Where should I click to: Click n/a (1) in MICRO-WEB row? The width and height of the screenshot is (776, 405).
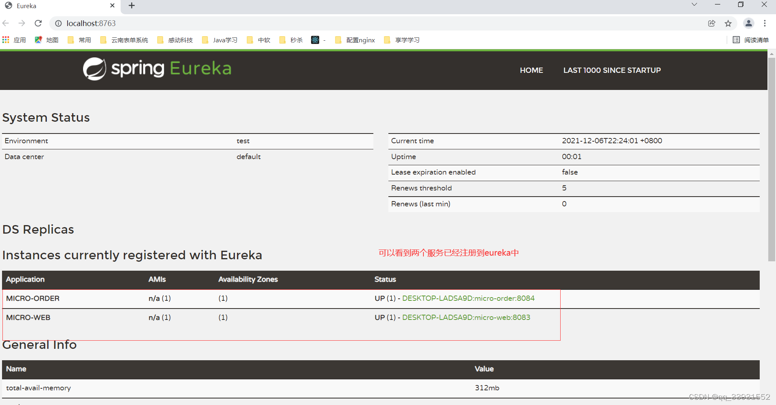click(160, 317)
